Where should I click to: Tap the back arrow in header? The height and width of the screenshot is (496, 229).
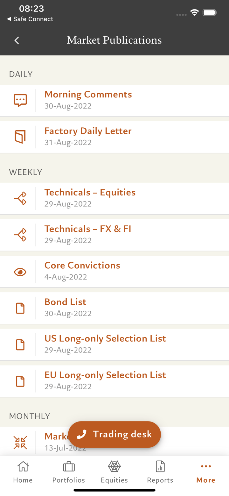17,40
